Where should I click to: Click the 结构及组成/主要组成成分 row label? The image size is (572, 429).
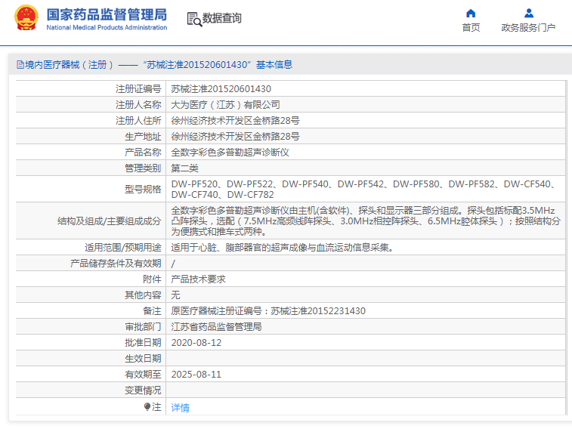point(109,221)
